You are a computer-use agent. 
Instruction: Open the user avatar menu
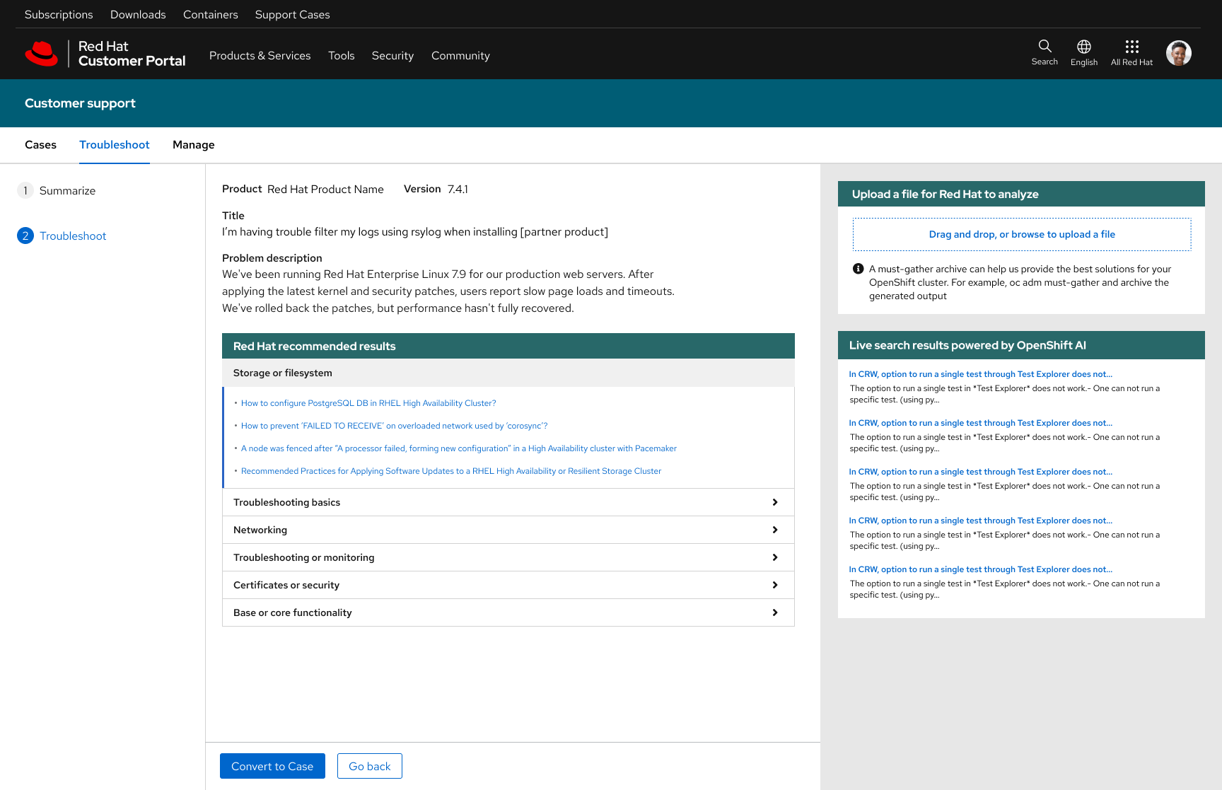point(1178,53)
